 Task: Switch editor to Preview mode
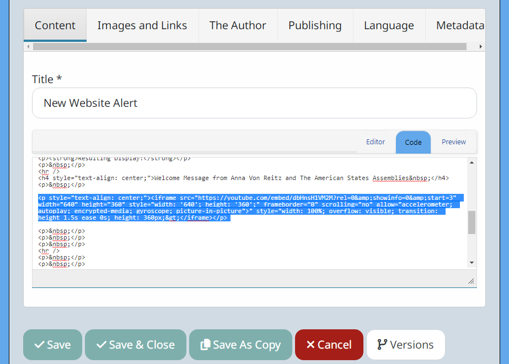453,142
